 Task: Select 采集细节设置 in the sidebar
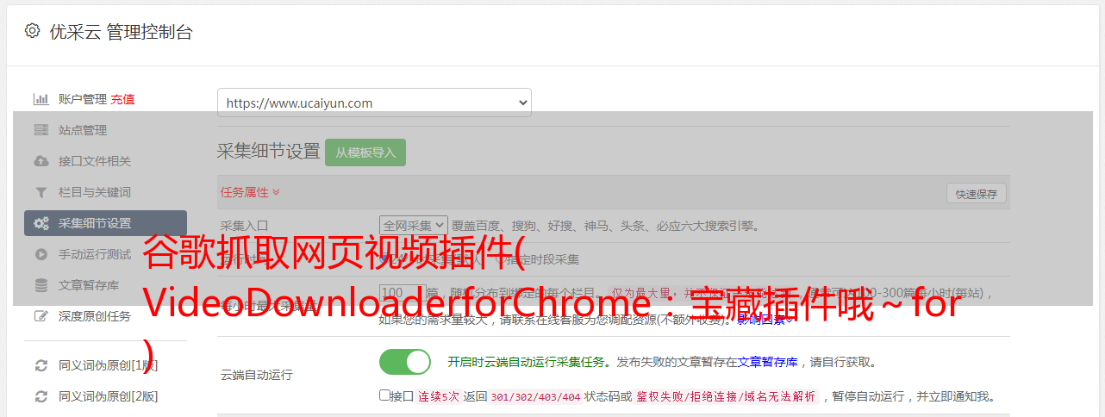pos(105,223)
